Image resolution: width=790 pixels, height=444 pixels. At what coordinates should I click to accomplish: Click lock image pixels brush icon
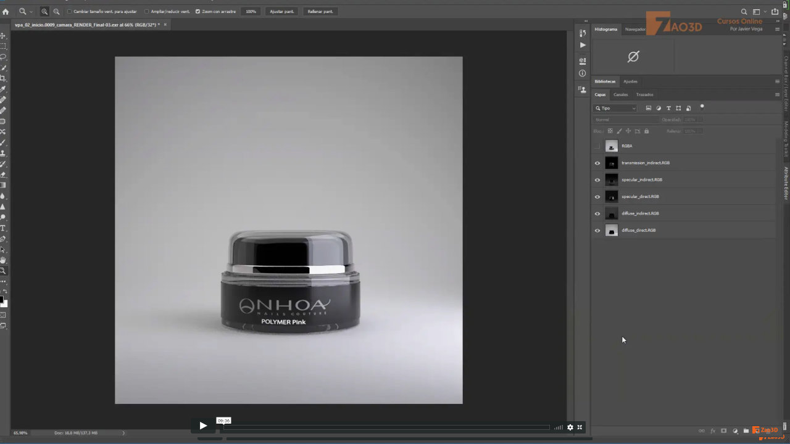(x=620, y=131)
